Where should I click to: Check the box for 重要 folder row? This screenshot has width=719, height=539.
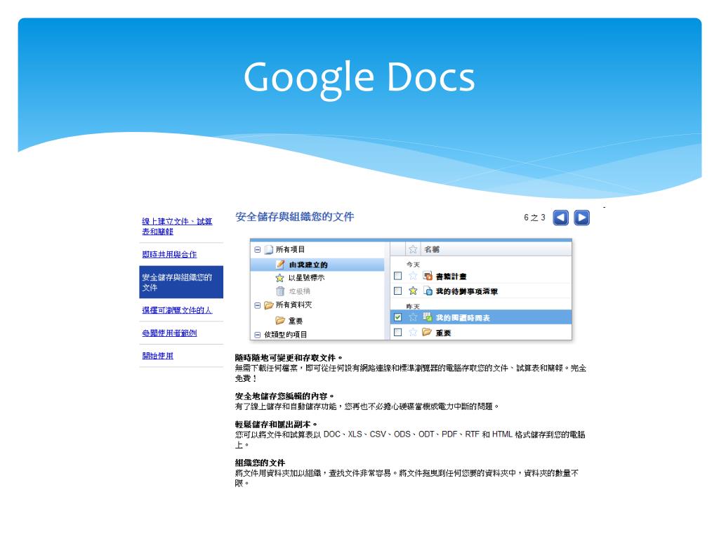coord(397,332)
